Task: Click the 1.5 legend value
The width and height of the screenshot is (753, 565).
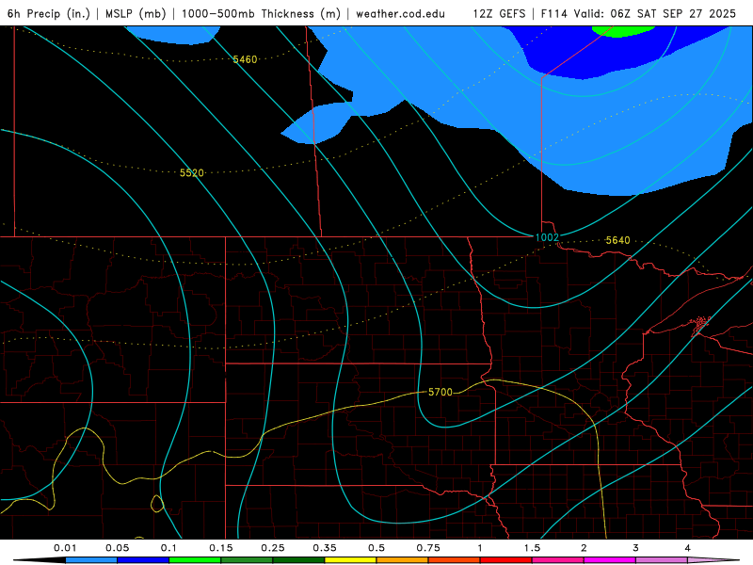Action: (x=532, y=548)
